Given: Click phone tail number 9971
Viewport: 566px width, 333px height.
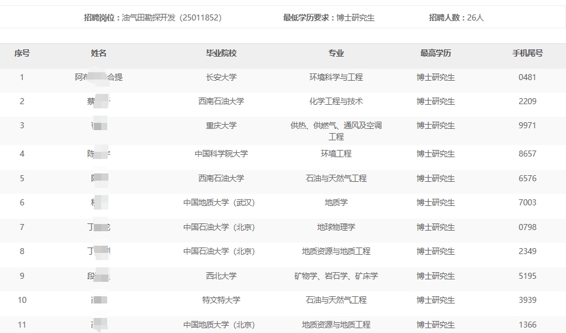Looking at the screenshot, I should click(x=527, y=125).
